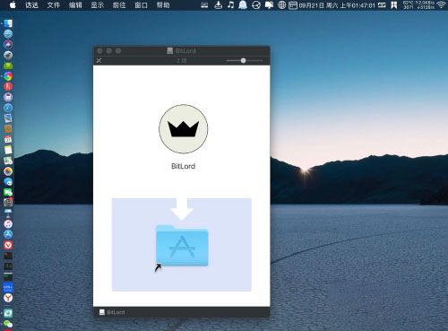Viewport: 448px width, 331px height.
Task: Open the 编辑 menu
Action: click(75, 5)
